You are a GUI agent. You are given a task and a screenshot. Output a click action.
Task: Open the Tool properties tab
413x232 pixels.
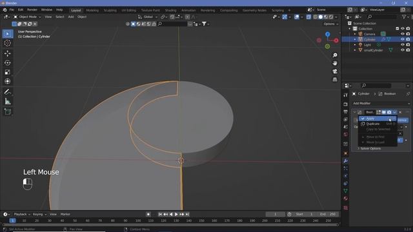click(346, 95)
